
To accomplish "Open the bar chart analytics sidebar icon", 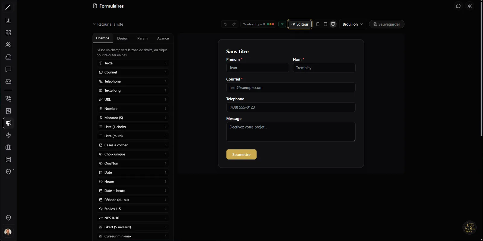I will (x=8, y=21).
